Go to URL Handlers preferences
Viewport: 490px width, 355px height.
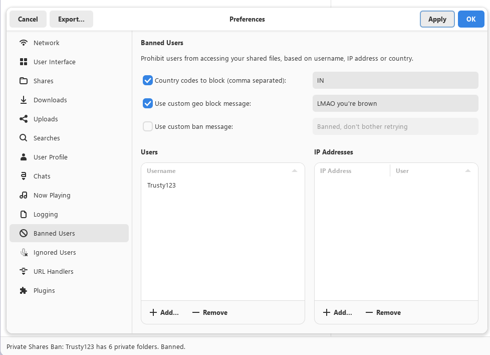(69, 271)
